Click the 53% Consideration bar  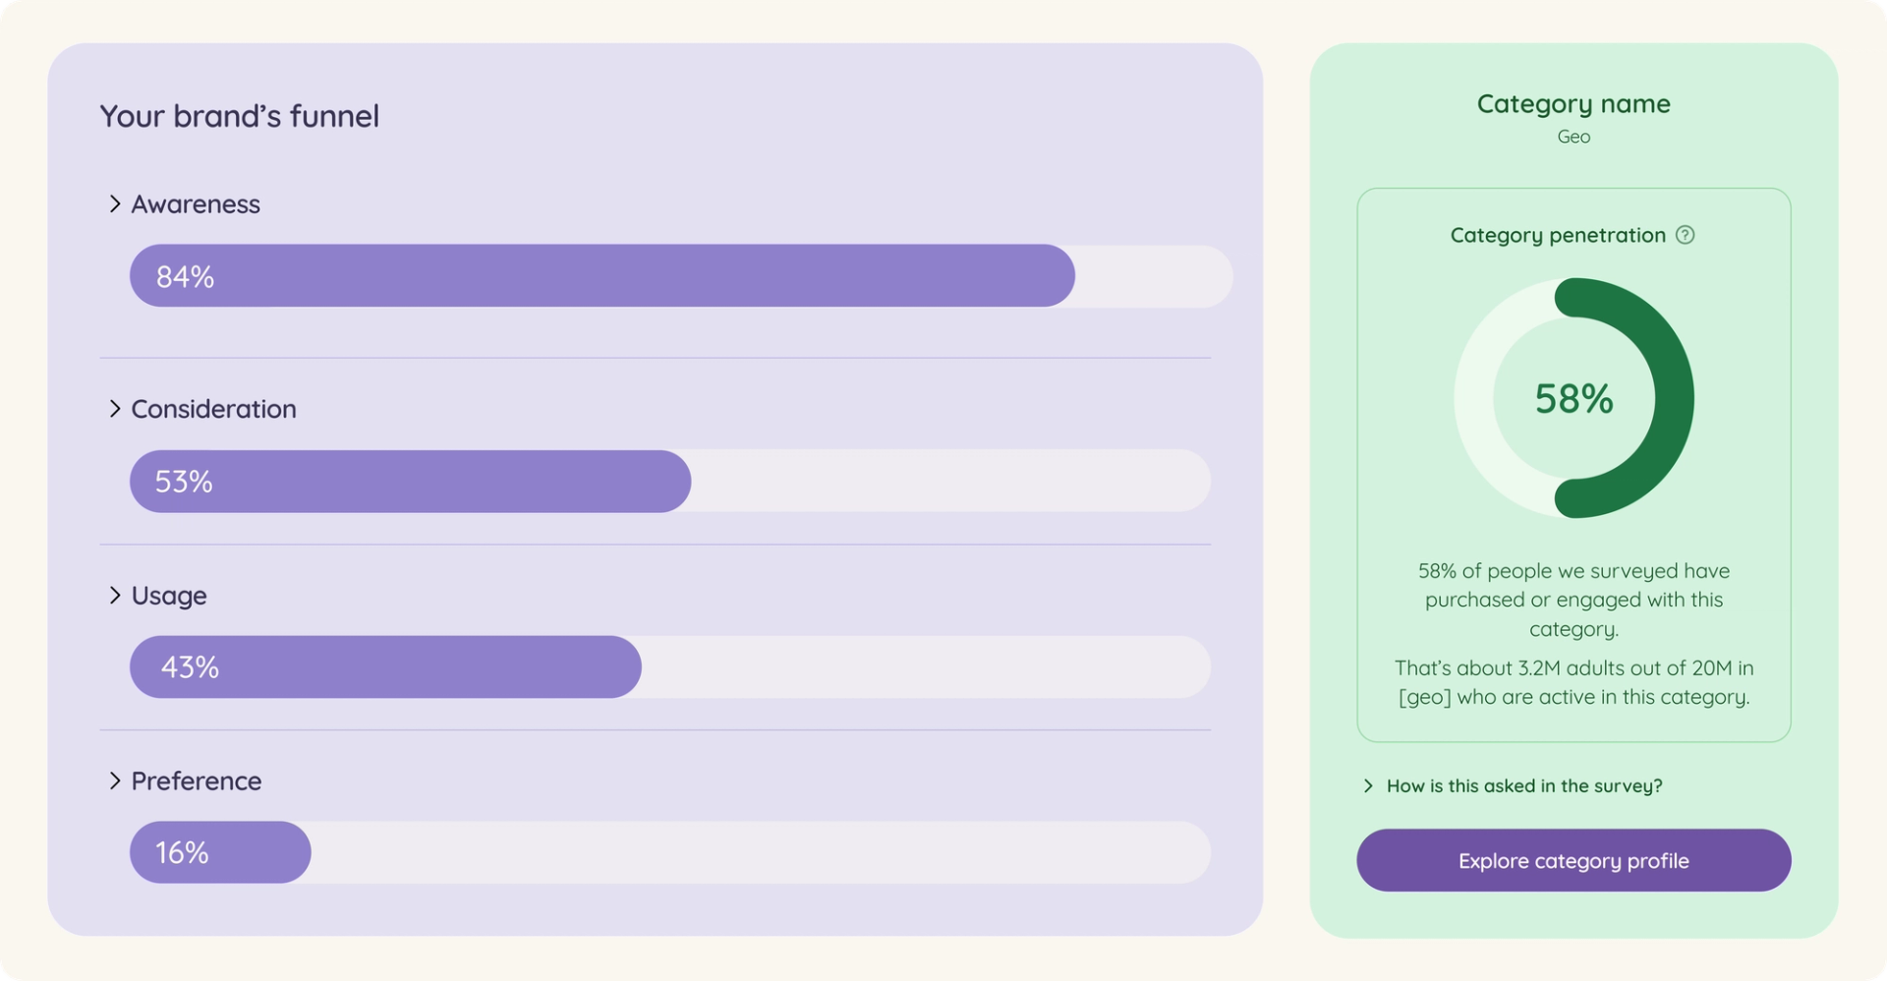(670, 482)
